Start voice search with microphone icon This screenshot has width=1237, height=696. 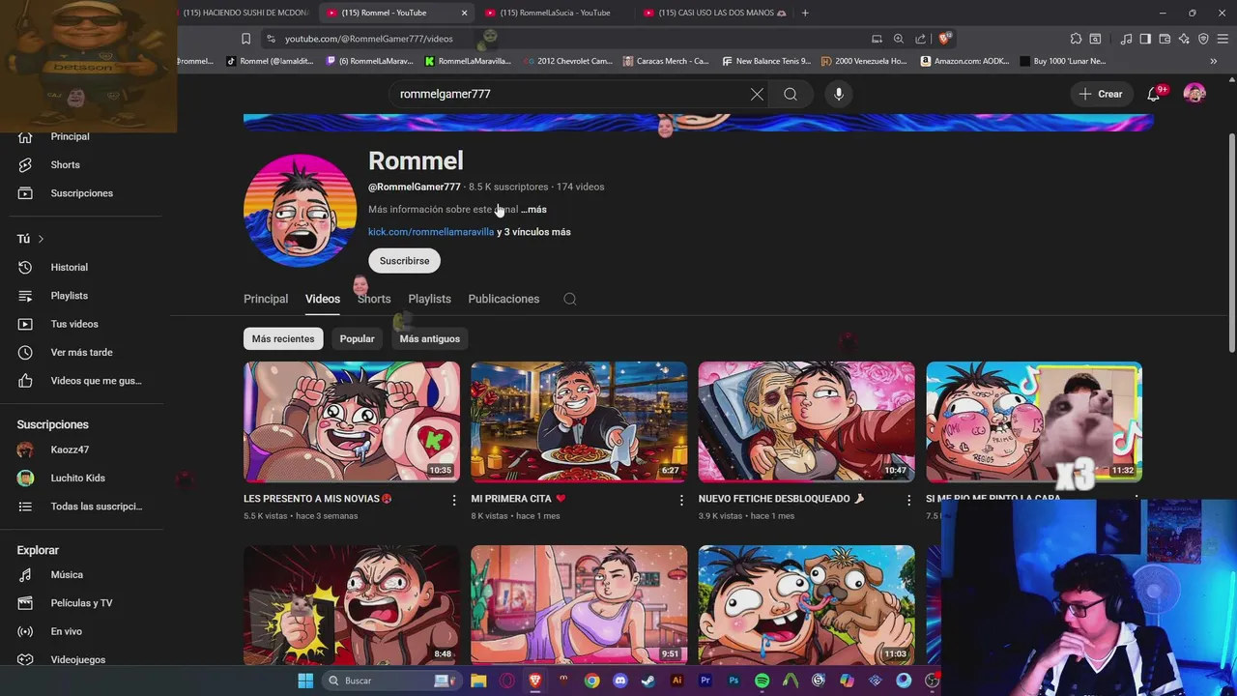[839, 94]
